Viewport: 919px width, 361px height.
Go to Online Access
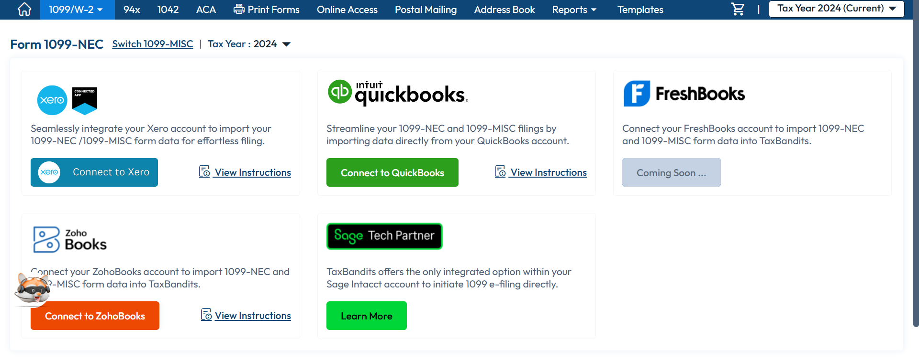pos(347,10)
